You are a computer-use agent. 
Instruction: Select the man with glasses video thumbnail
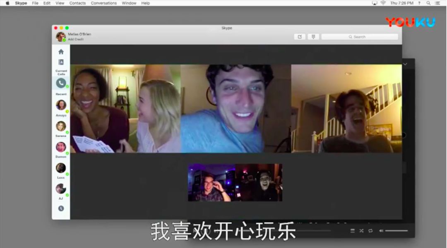coord(211,183)
